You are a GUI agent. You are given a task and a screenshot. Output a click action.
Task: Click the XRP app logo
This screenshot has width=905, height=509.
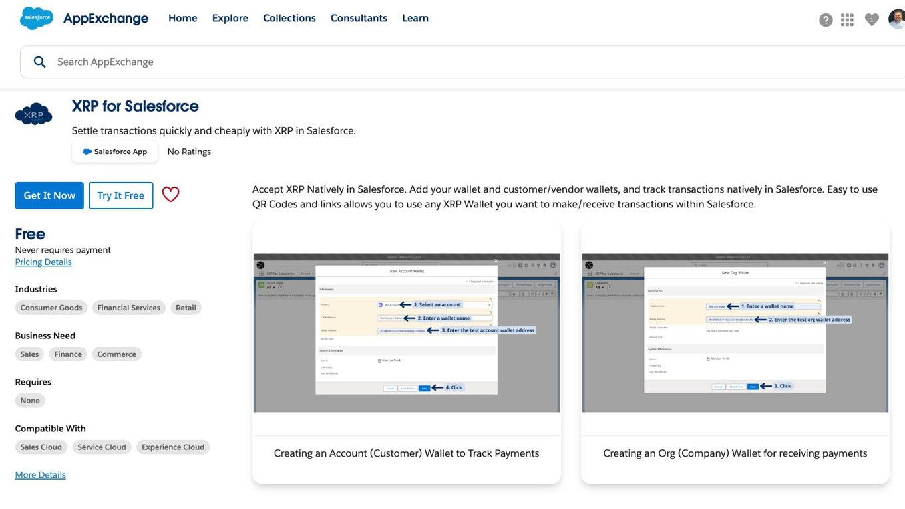(33, 114)
